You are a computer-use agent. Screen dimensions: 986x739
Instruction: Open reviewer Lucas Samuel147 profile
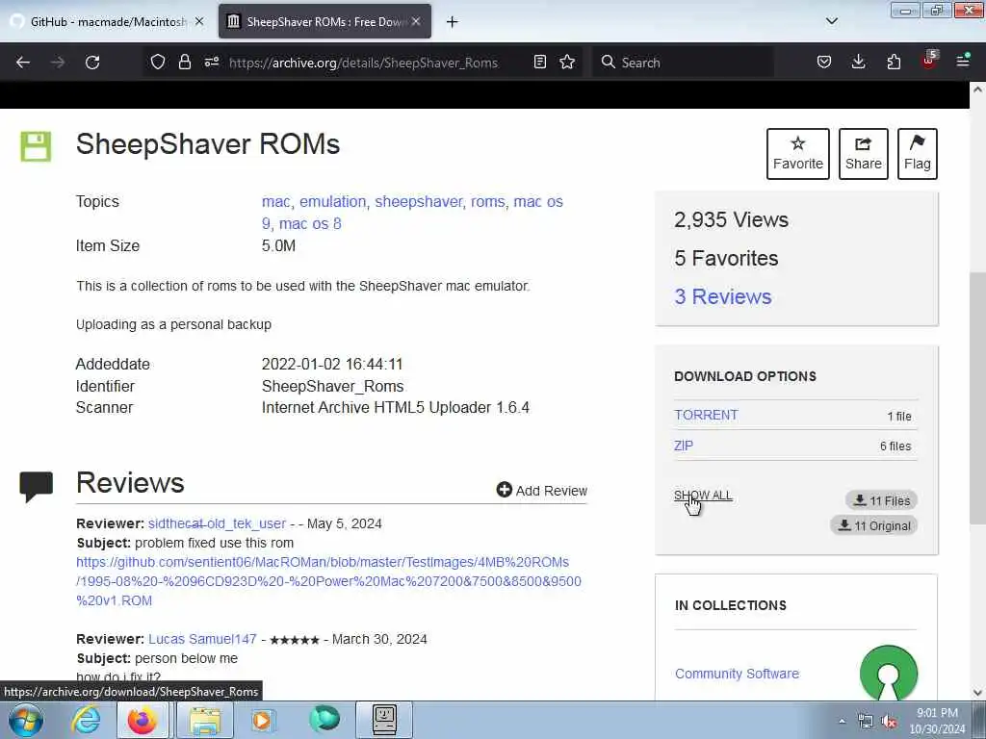202,639
